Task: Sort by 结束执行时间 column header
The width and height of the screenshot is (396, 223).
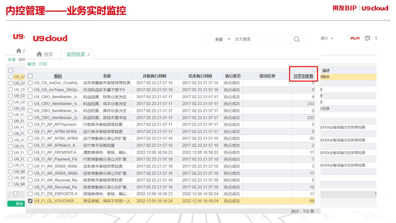Action: pos(200,76)
